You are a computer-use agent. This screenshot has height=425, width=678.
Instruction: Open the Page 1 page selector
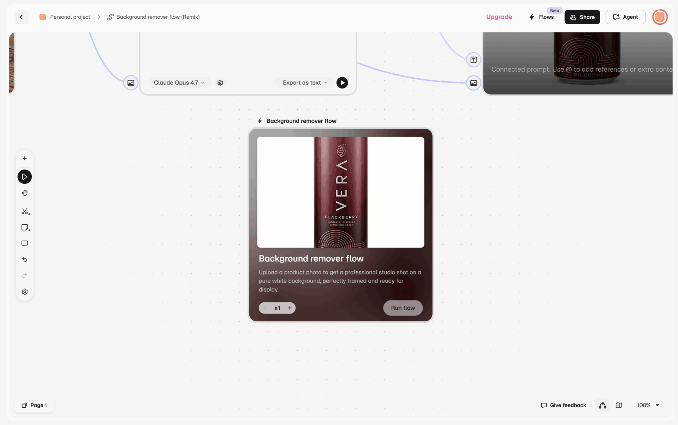(34, 405)
